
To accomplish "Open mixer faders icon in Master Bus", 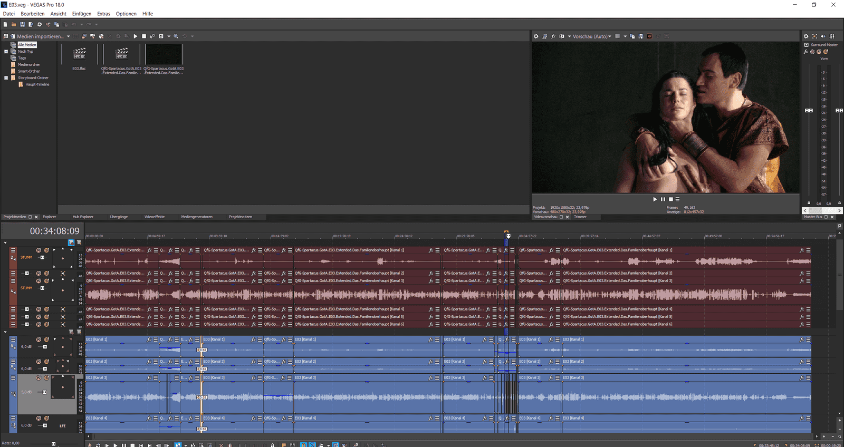I will tap(832, 36).
